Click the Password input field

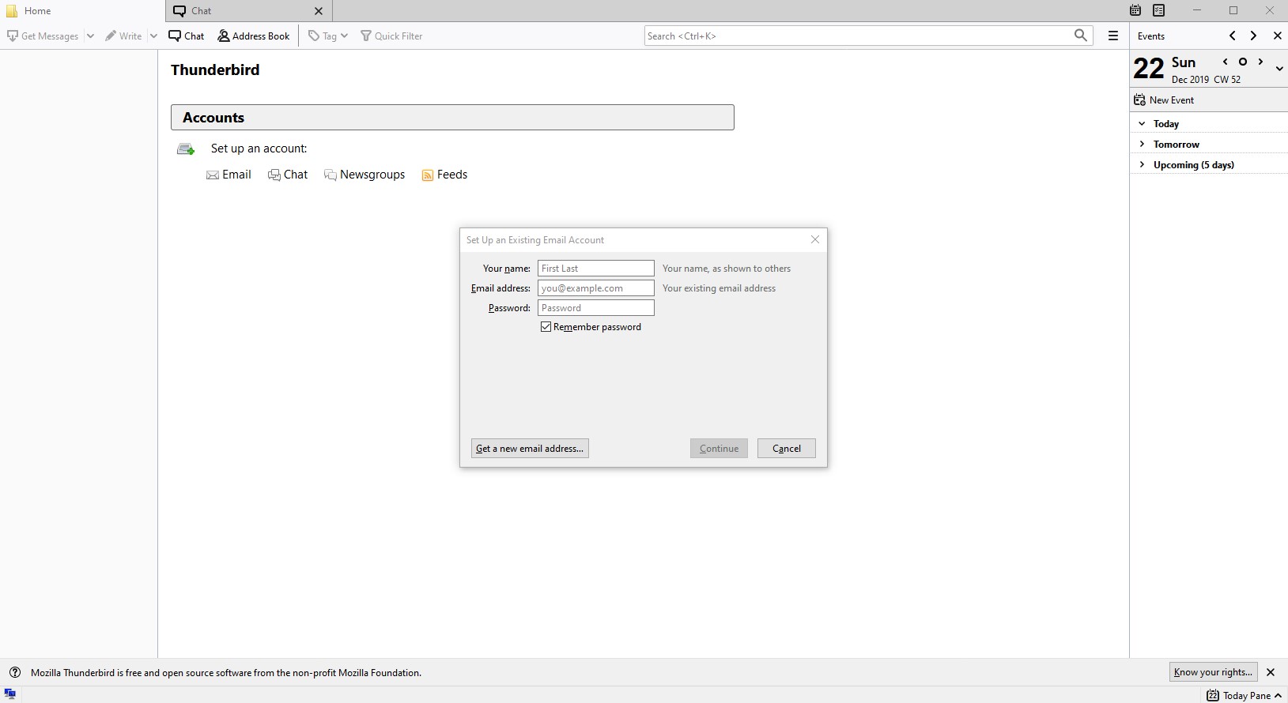point(596,308)
